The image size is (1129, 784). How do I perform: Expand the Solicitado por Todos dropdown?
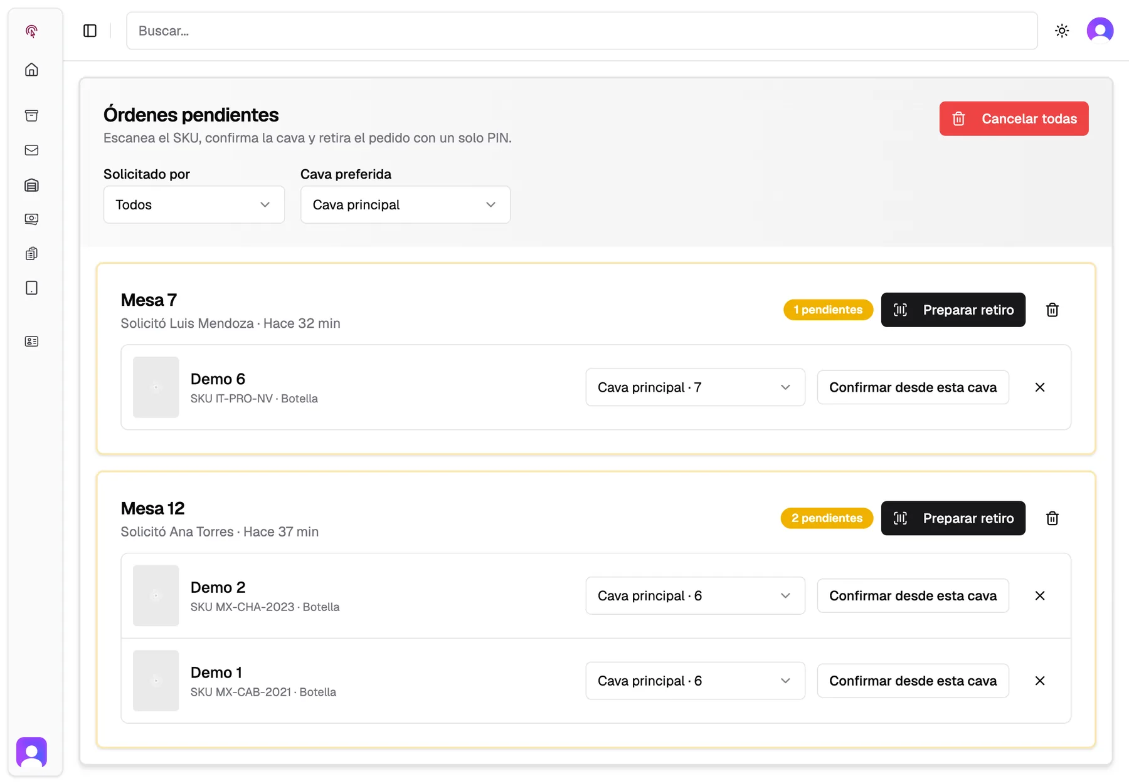pyautogui.click(x=194, y=204)
